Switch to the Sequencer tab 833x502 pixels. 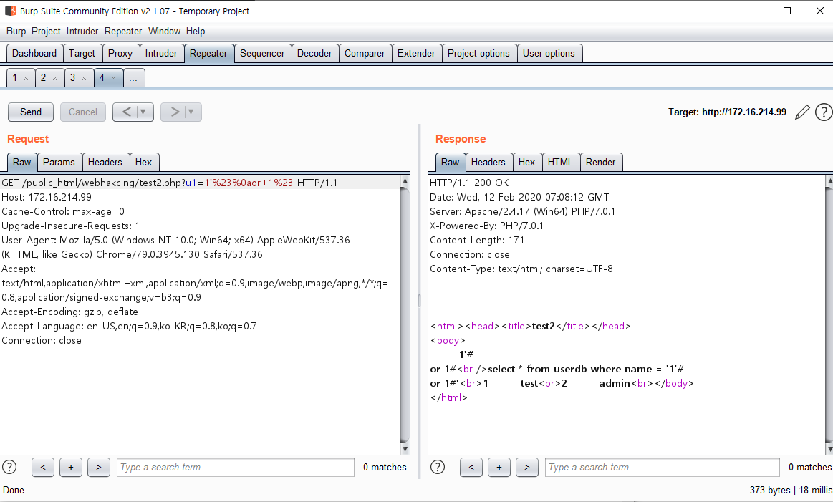coord(262,53)
